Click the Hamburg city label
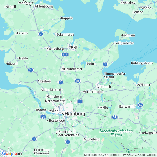 point(75,114)
